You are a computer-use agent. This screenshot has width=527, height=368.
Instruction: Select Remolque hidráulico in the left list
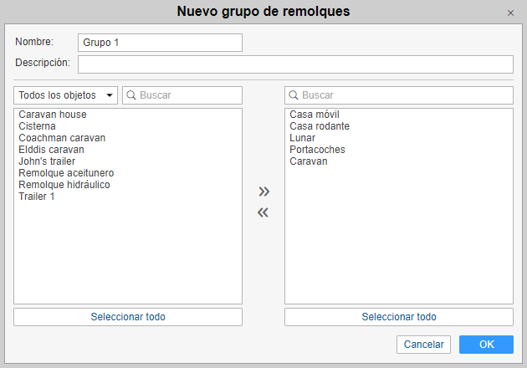[64, 185]
